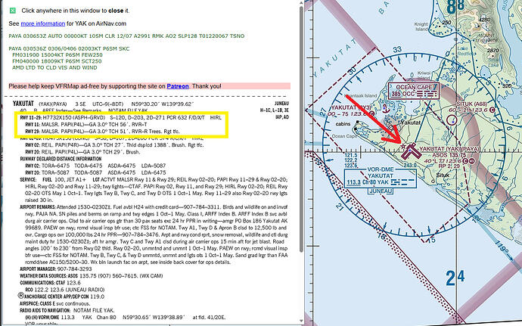Select the Situk (A68) airport circle symbol
Image resolution: width=522 pixels, height=326 pixels.
[452, 120]
